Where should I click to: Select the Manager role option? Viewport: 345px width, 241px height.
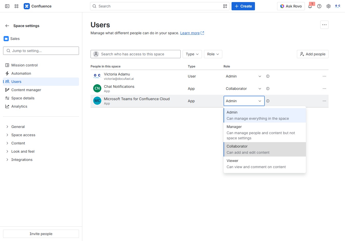point(265,132)
